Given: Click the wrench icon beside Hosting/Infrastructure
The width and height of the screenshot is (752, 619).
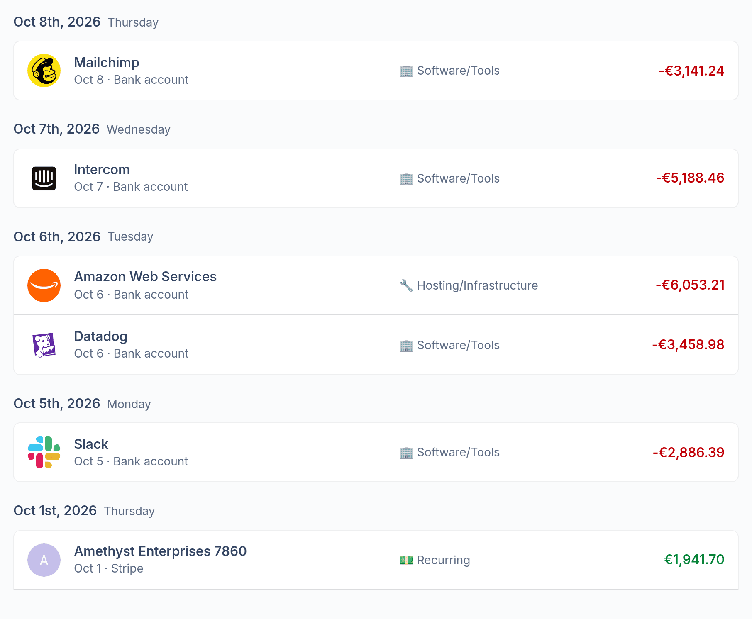Looking at the screenshot, I should tap(406, 286).
